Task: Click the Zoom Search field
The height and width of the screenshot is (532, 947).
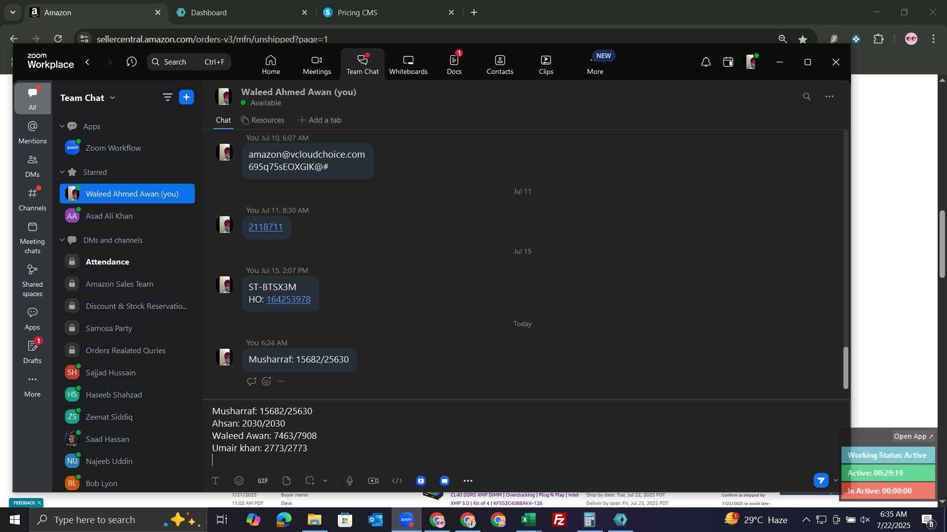Action: (189, 62)
